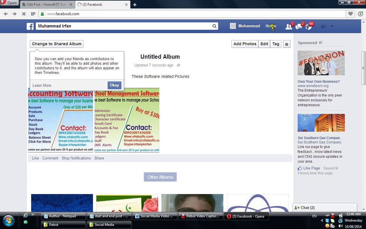Click the Facebook logo icon
Screen dimensions: 366x229
pos(30,26)
